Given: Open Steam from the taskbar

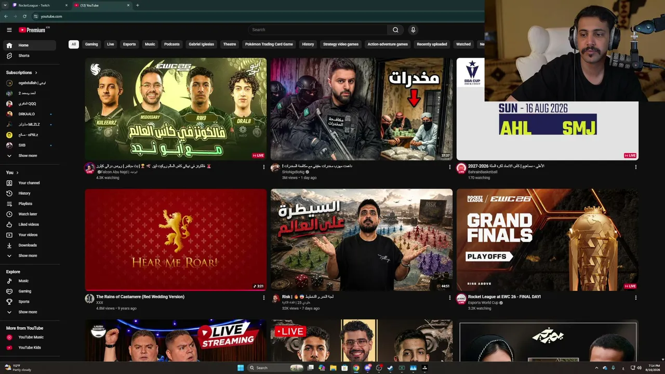Looking at the screenshot, I should tap(390, 368).
